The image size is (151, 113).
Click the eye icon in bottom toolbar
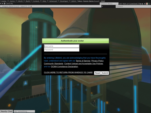point(53,111)
